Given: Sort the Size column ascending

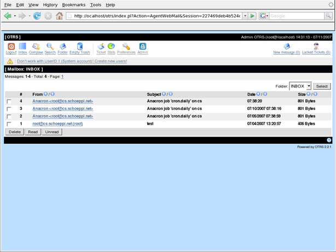Looking at the screenshot, I should [308, 94].
